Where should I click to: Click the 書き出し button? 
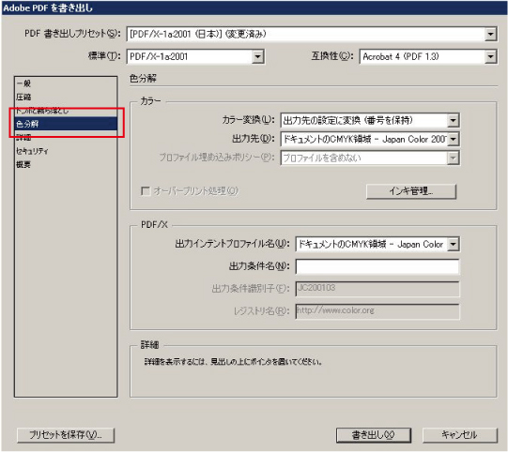(374, 435)
